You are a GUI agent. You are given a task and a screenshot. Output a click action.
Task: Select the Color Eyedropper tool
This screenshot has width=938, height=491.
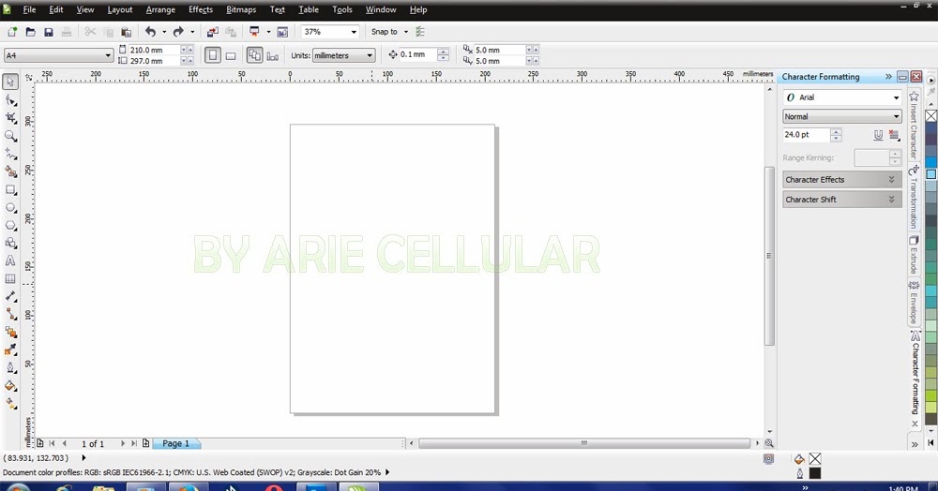click(x=10, y=350)
